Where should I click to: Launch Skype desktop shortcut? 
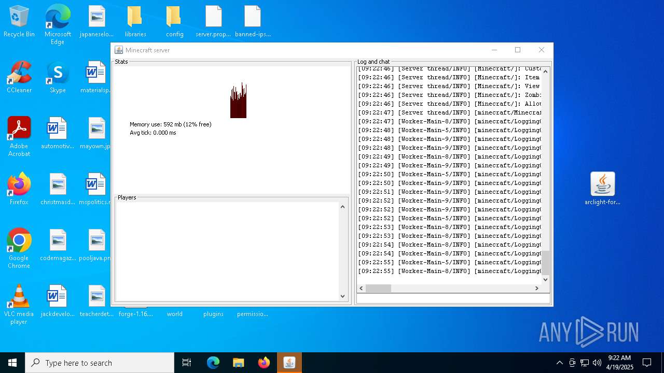[58, 77]
